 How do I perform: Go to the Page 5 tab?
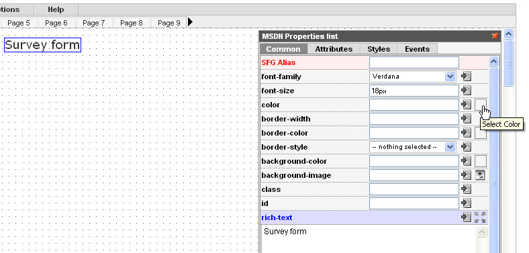click(x=19, y=23)
